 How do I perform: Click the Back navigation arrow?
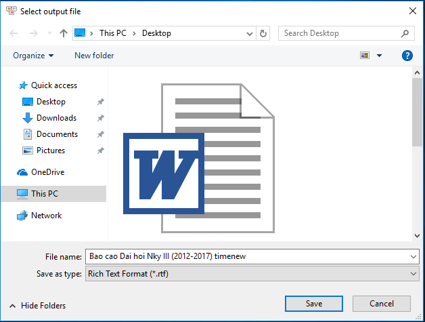tap(14, 33)
